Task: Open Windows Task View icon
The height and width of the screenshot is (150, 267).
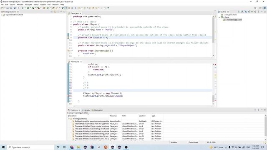Action: [x=65, y=147]
